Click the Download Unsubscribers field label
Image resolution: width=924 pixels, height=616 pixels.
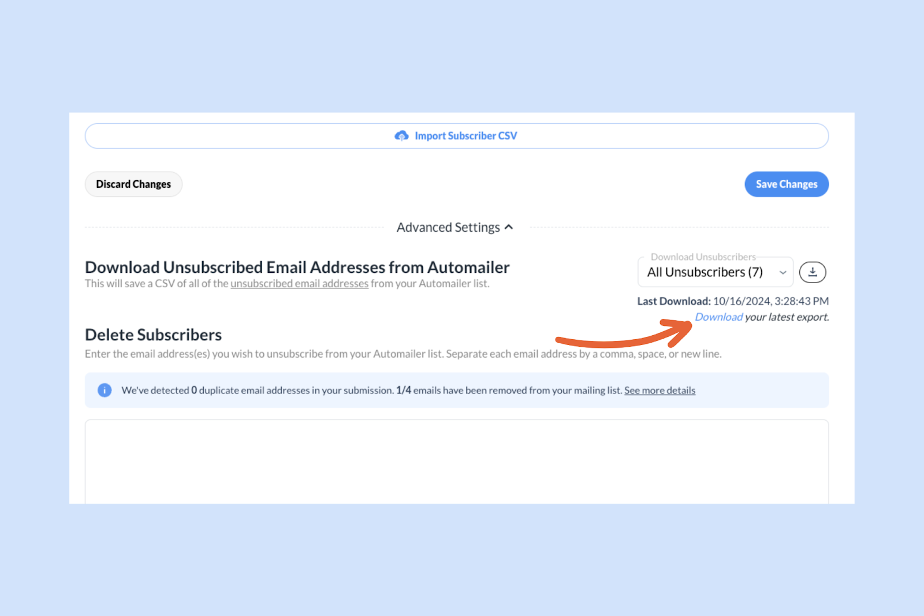click(x=703, y=257)
